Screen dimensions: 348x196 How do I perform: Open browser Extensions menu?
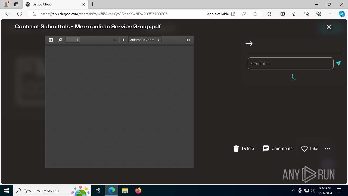(269, 14)
